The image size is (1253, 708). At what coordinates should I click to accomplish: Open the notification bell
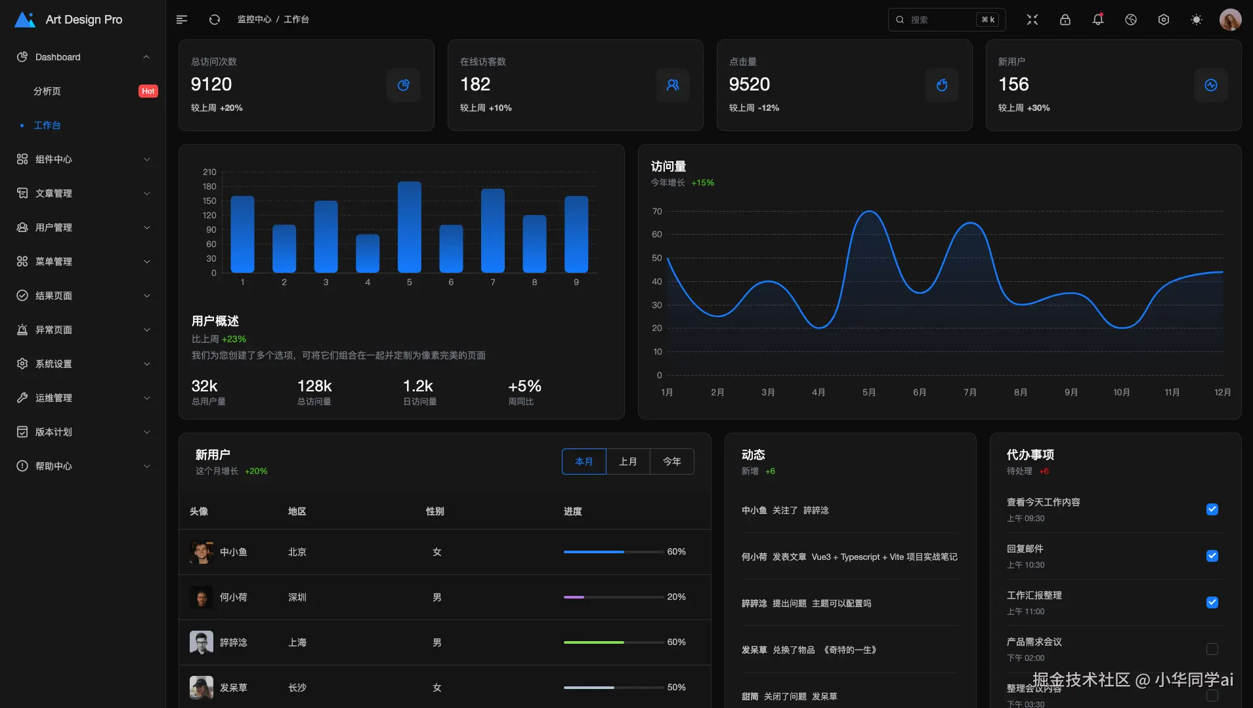(x=1098, y=20)
